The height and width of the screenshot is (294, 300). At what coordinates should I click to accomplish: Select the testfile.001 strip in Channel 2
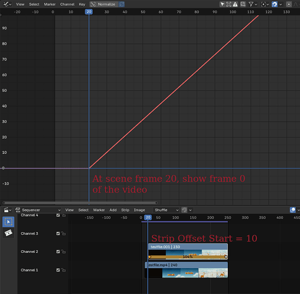tap(188, 252)
